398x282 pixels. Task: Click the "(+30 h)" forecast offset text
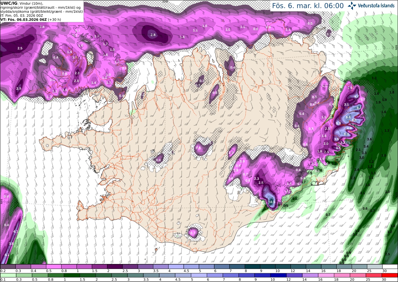pyautogui.click(x=54, y=19)
